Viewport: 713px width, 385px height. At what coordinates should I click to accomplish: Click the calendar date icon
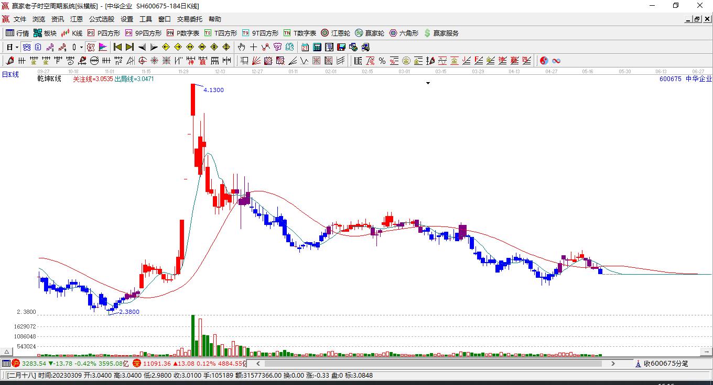tap(305, 47)
